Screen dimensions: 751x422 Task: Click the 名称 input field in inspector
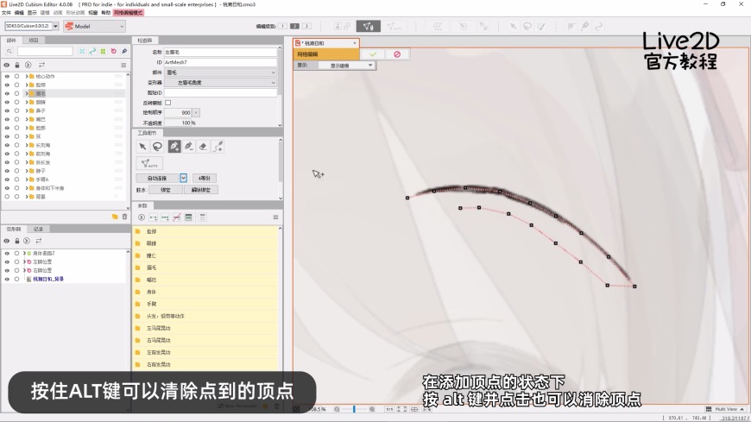pos(221,52)
